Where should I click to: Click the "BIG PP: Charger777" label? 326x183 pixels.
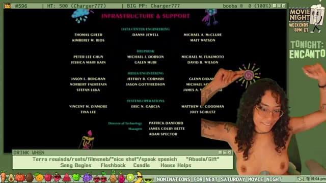(153, 6)
